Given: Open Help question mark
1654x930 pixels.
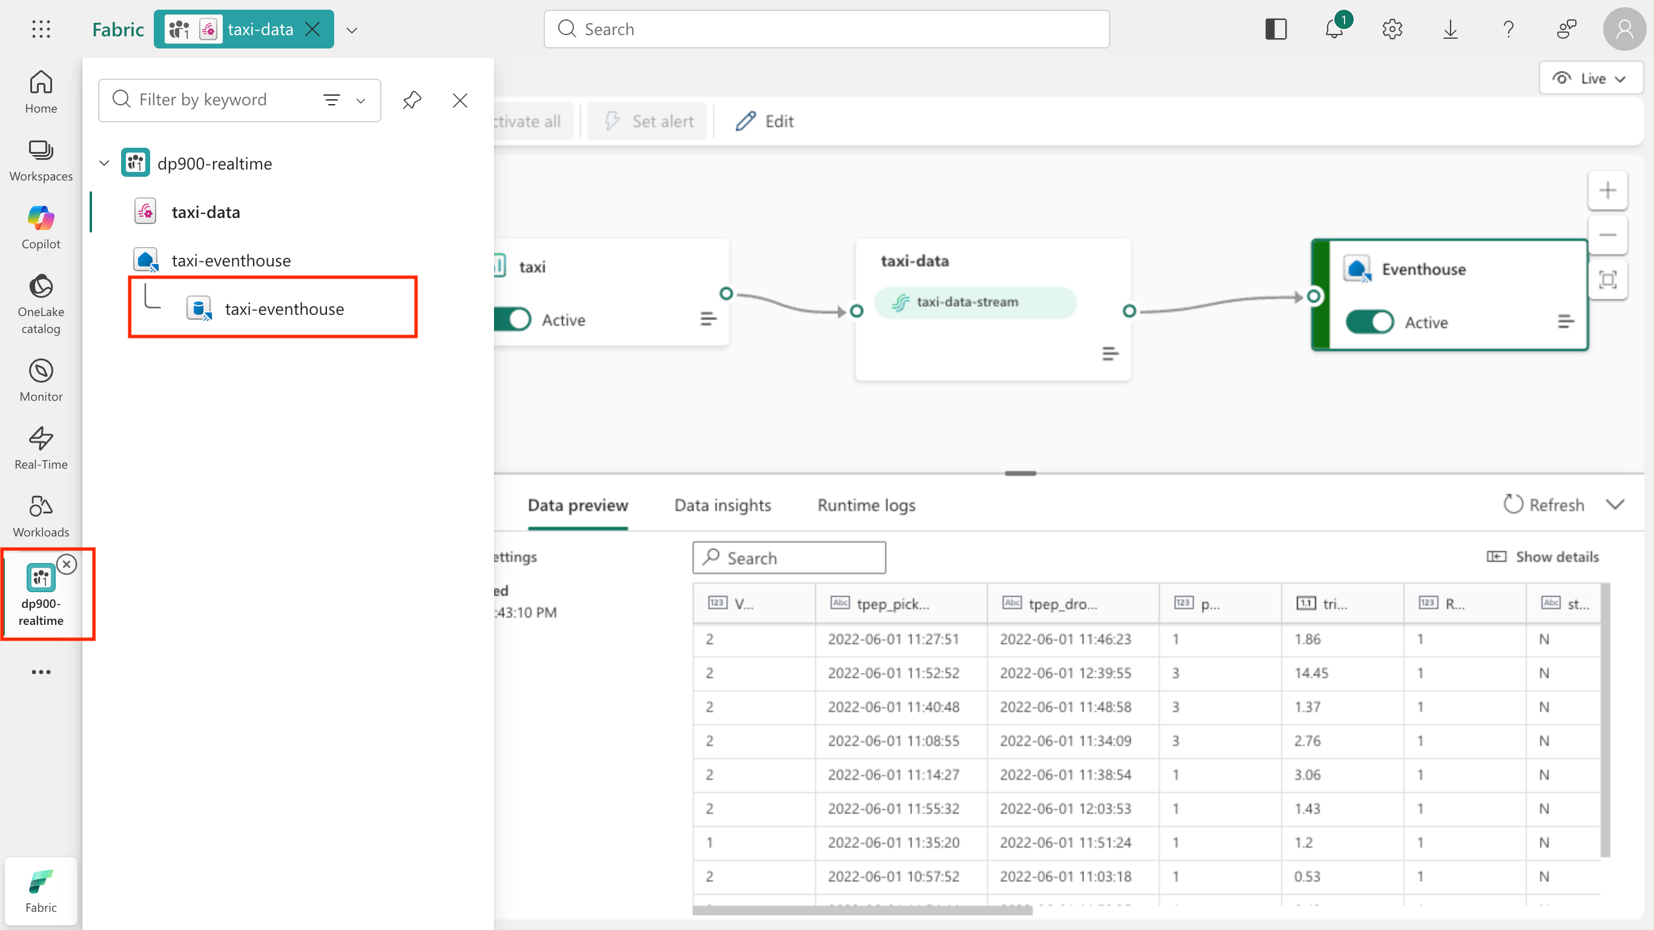Looking at the screenshot, I should pyautogui.click(x=1508, y=29).
